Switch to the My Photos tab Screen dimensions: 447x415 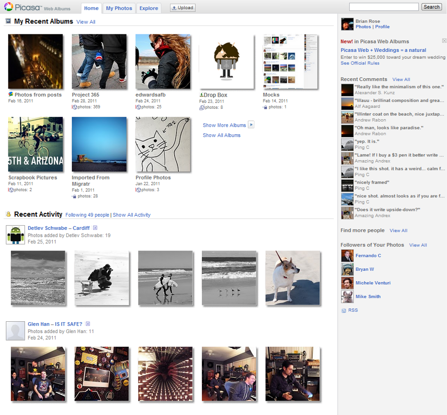[119, 8]
